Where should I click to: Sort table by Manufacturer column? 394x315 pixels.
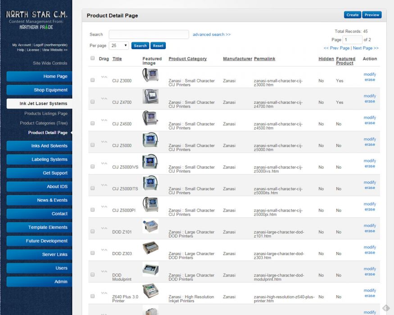click(x=237, y=59)
